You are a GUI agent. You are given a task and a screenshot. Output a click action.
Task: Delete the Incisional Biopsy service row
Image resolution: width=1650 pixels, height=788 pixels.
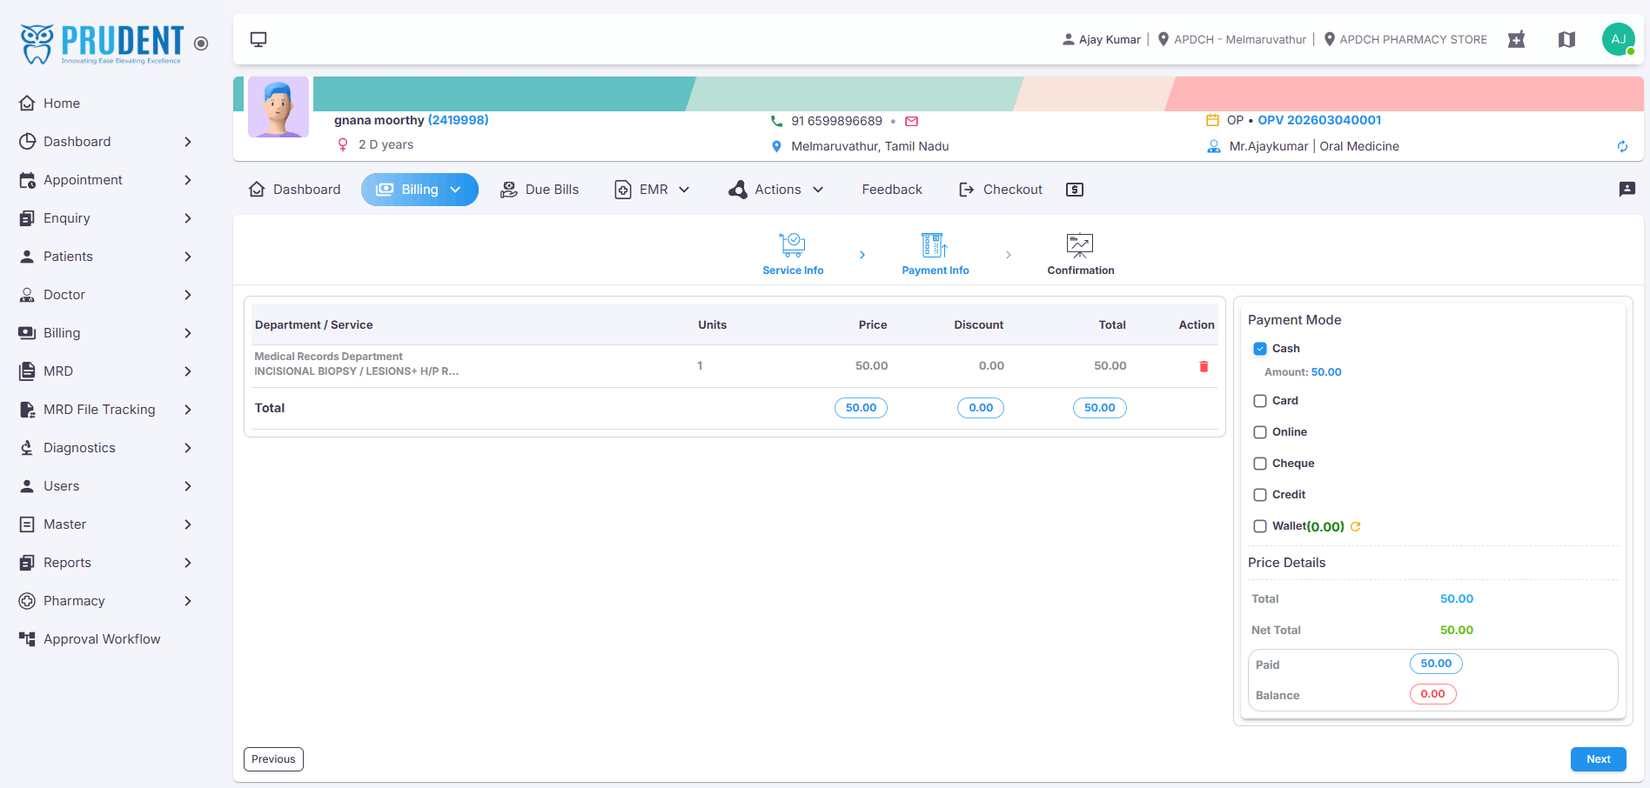pos(1204,366)
